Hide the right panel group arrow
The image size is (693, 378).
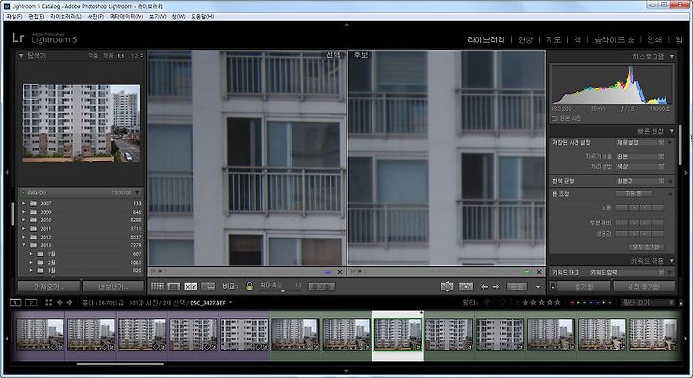coord(686,172)
